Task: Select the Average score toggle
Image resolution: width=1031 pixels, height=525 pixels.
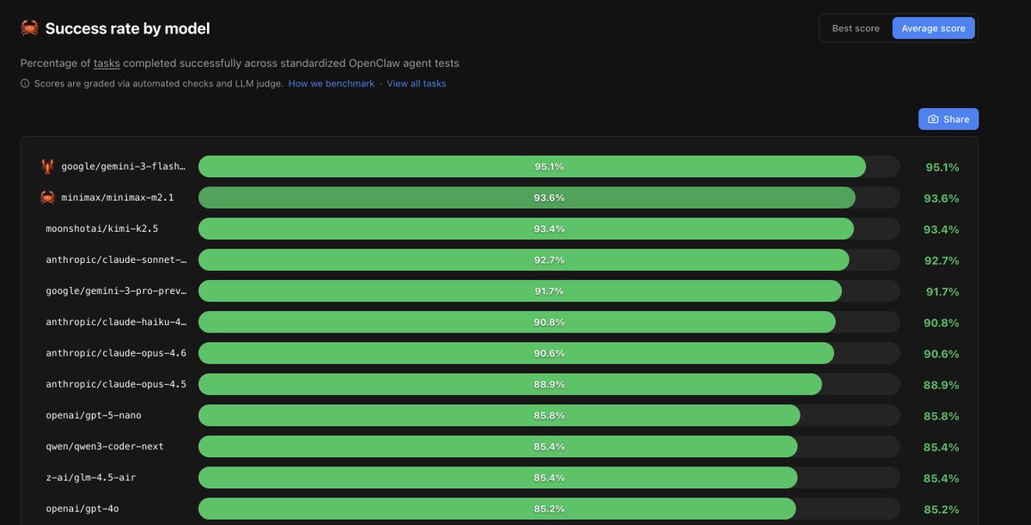Action: (x=933, y=28)
